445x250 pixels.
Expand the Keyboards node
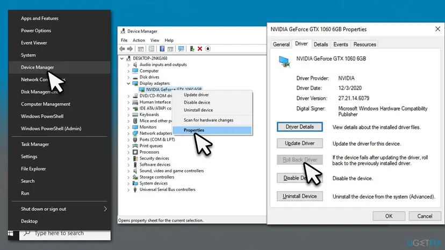click(x=128, y=115)
